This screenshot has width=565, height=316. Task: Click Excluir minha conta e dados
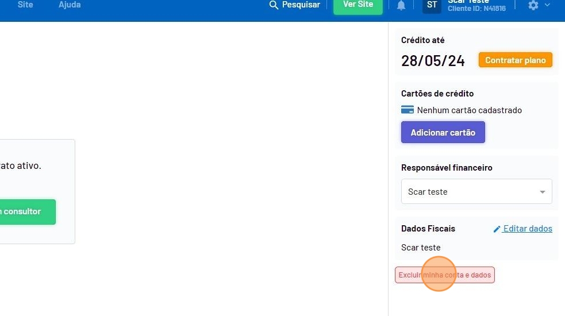pyautogui.click(x=444, y=275)
